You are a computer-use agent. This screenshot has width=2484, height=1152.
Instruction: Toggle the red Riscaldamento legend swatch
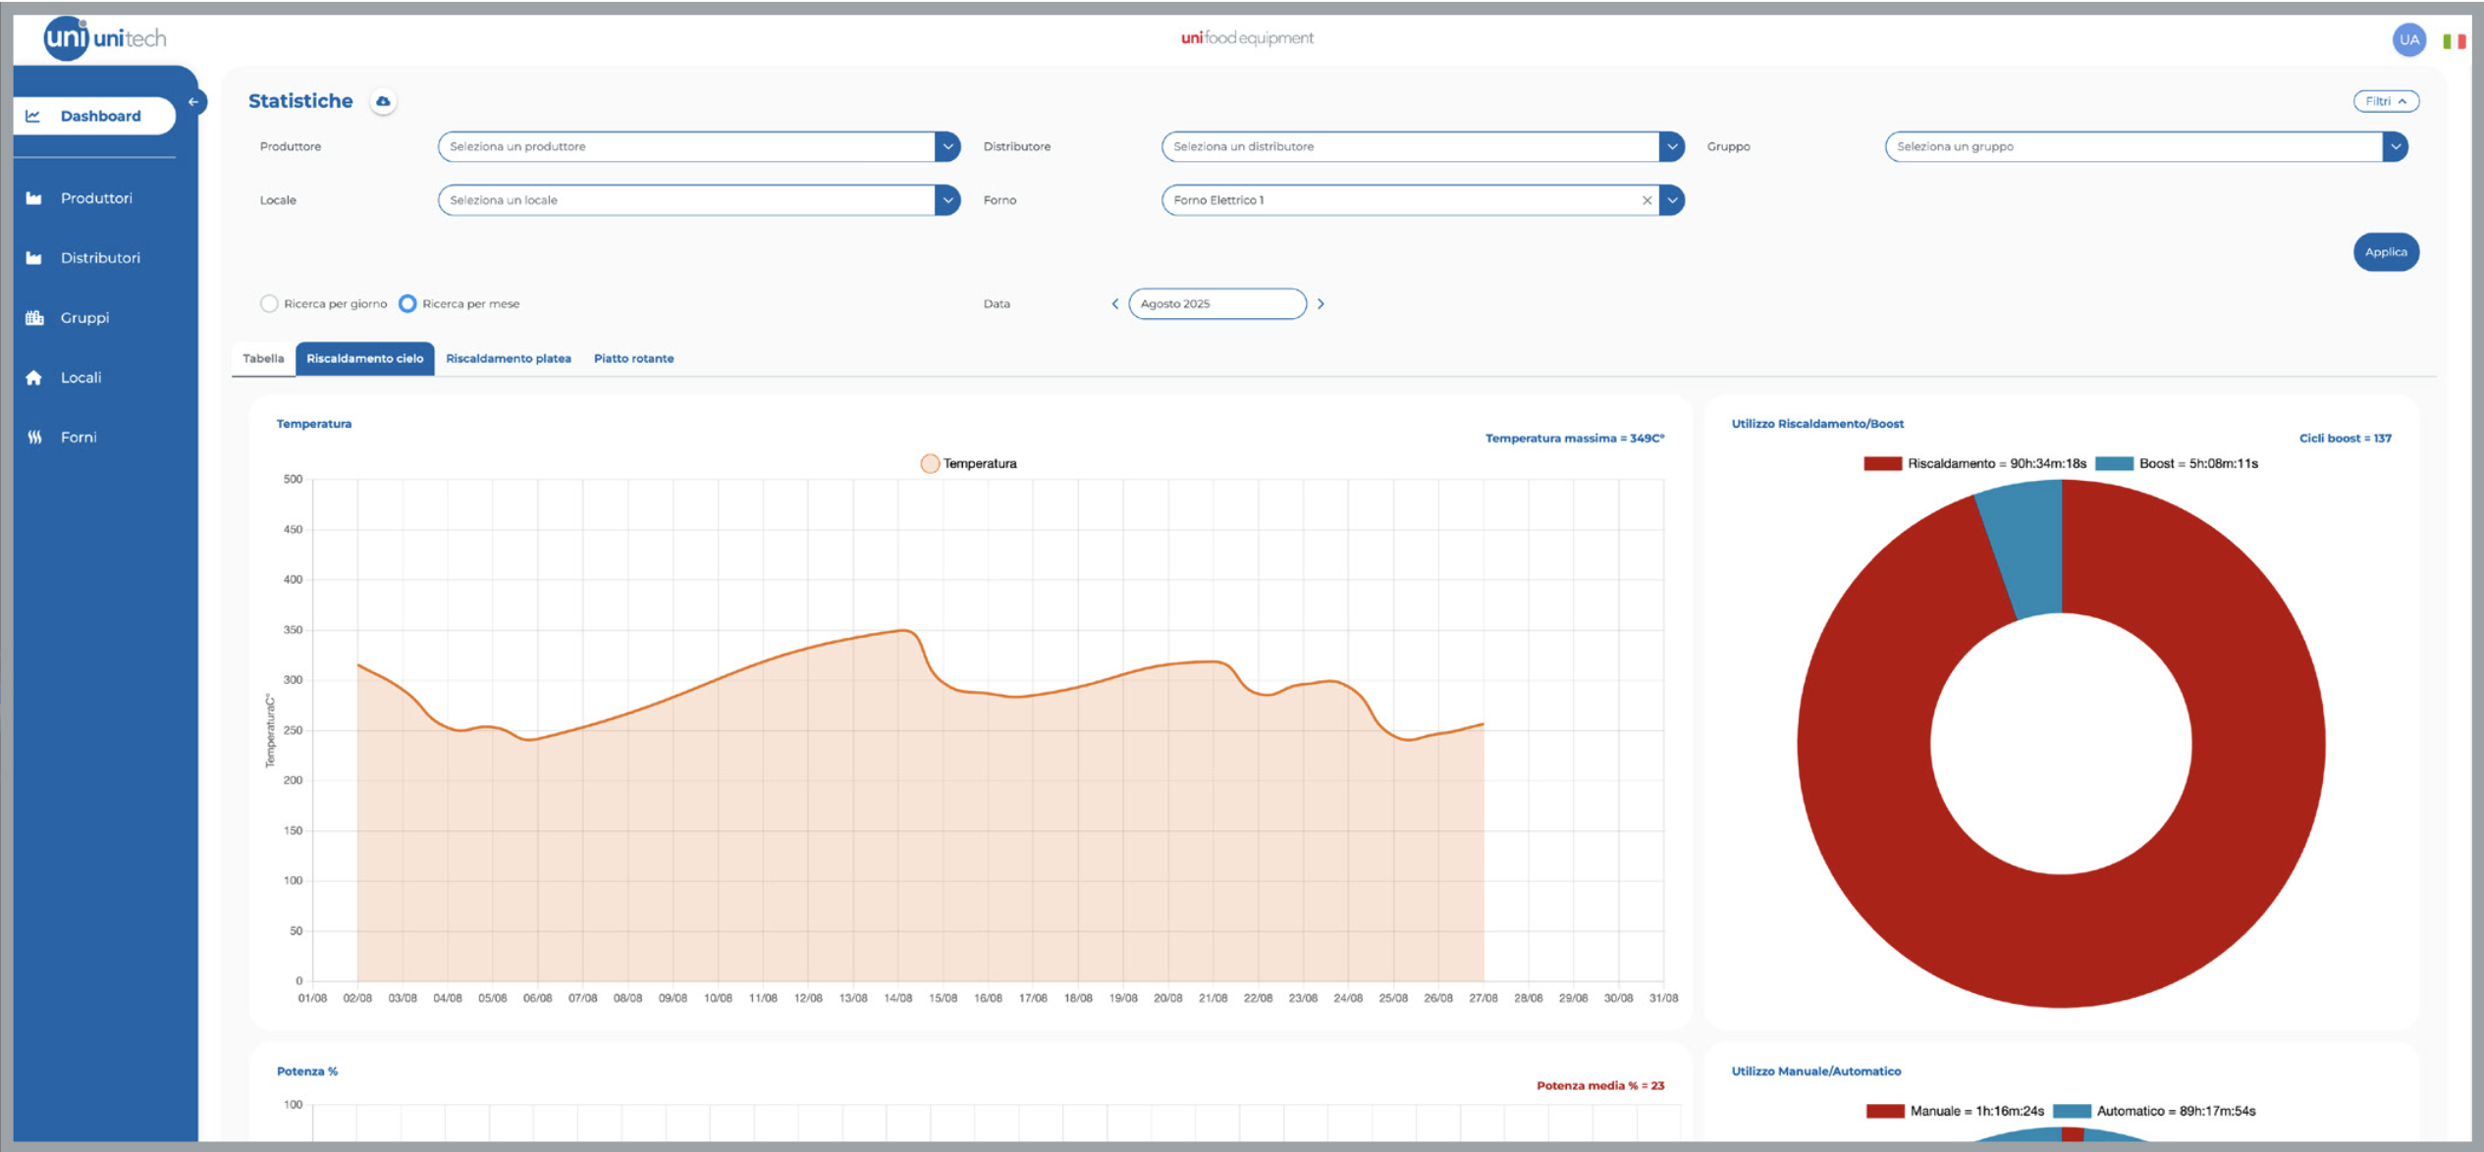(1882, 464)
